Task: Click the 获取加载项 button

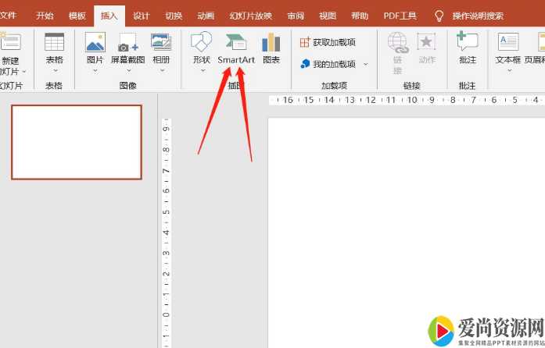Action: point(328,43)
